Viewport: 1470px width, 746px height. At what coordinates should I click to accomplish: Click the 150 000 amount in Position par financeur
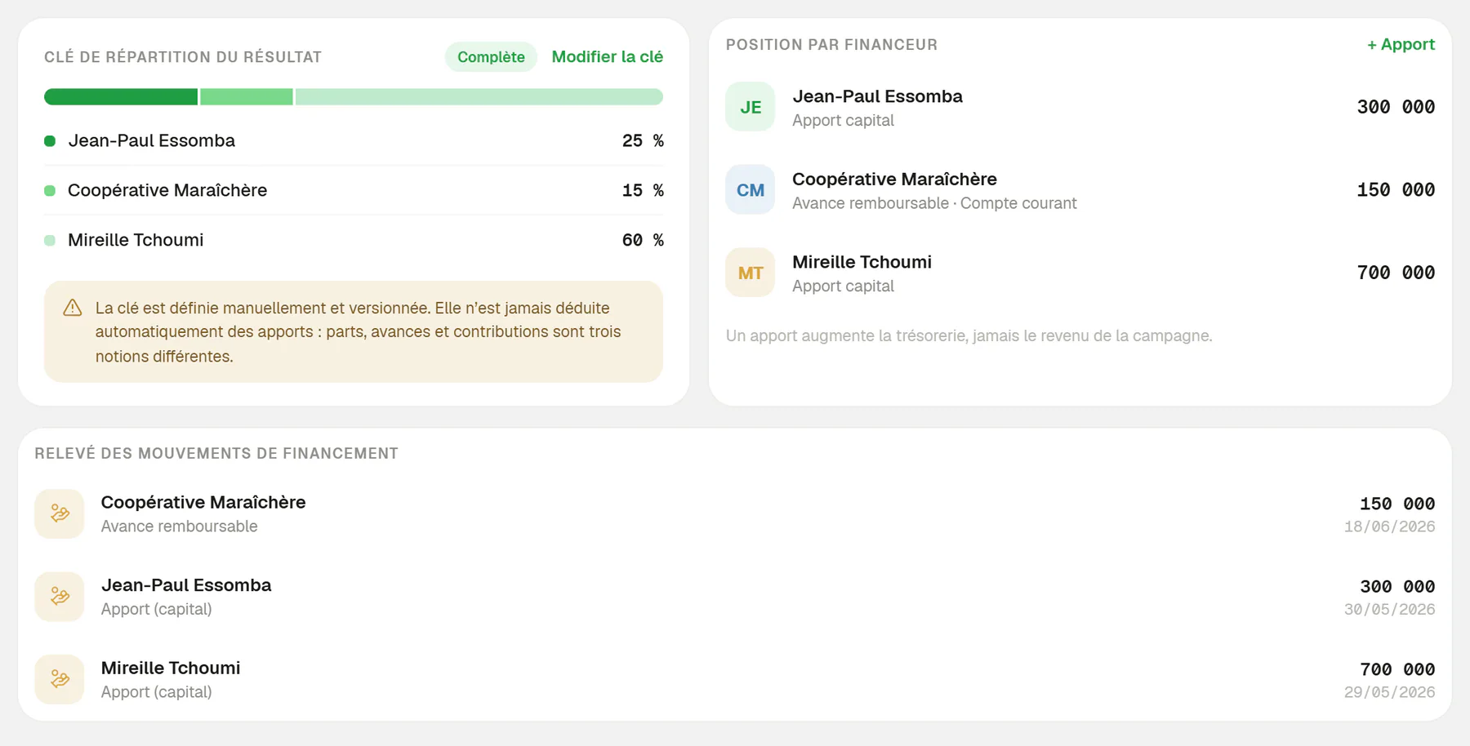click(x=1396, y=190)
